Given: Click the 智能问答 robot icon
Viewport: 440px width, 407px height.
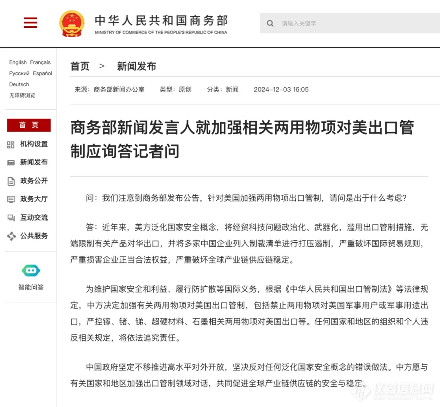Looking at the screenshot, I should pos(31,270).
